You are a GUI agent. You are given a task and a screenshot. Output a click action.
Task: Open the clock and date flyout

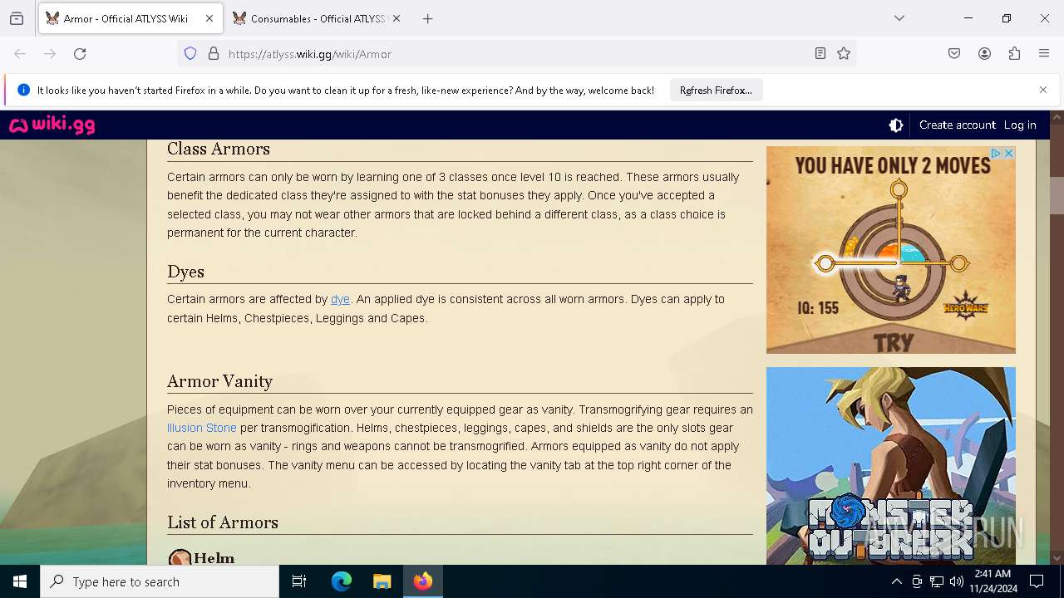point(993,581)
